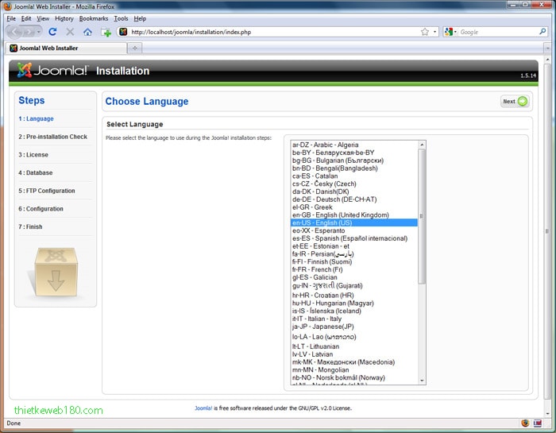Viewport: 556px width, 433px height.
Task: Go to the browser Home icon
Action: coord(87,32)
